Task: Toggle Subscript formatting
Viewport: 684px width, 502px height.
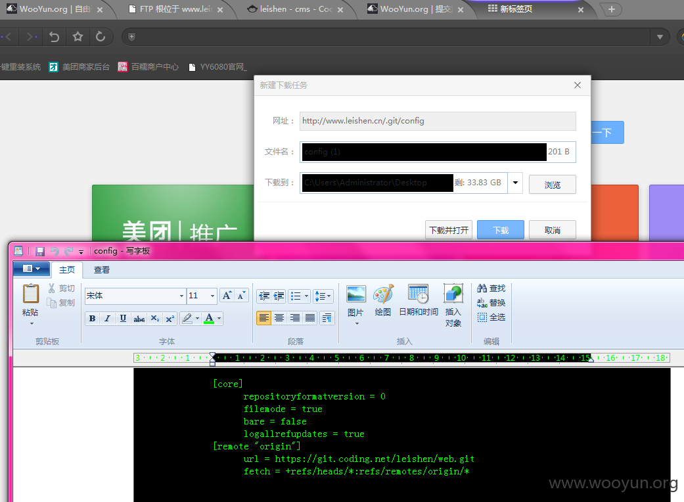Action: 155,319
